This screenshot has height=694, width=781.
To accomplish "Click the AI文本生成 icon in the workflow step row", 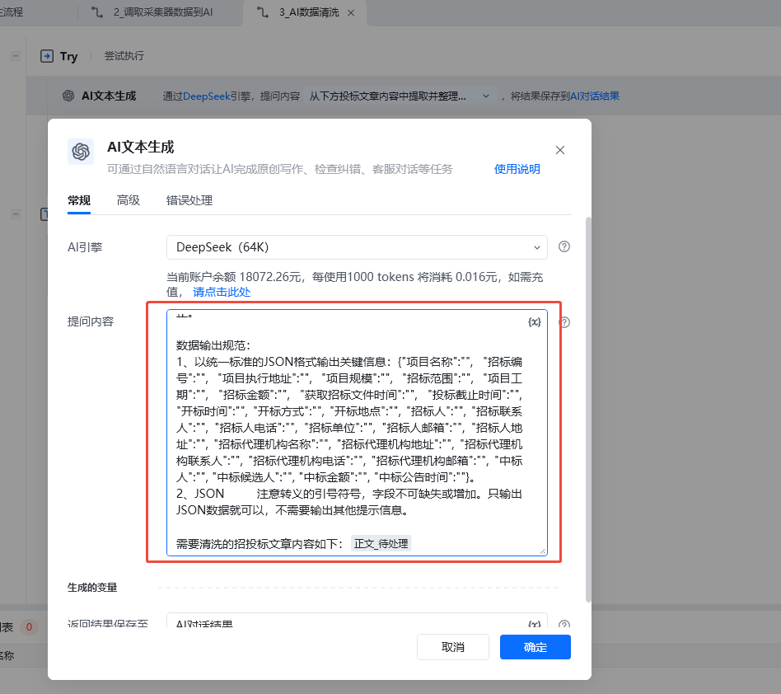I will point(68,95).
